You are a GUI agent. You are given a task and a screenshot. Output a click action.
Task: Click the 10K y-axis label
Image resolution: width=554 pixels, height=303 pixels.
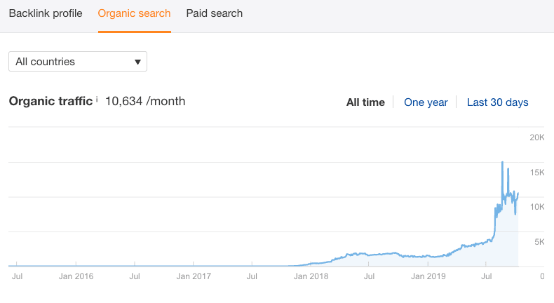536,207
